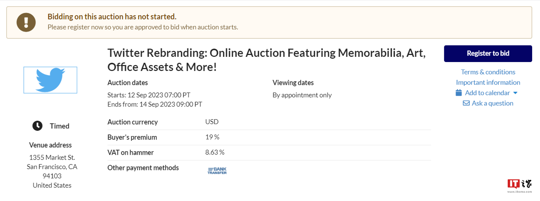Click the Buyer's premium row label
This screenshot has width=540, height=201.
[132, 137]
